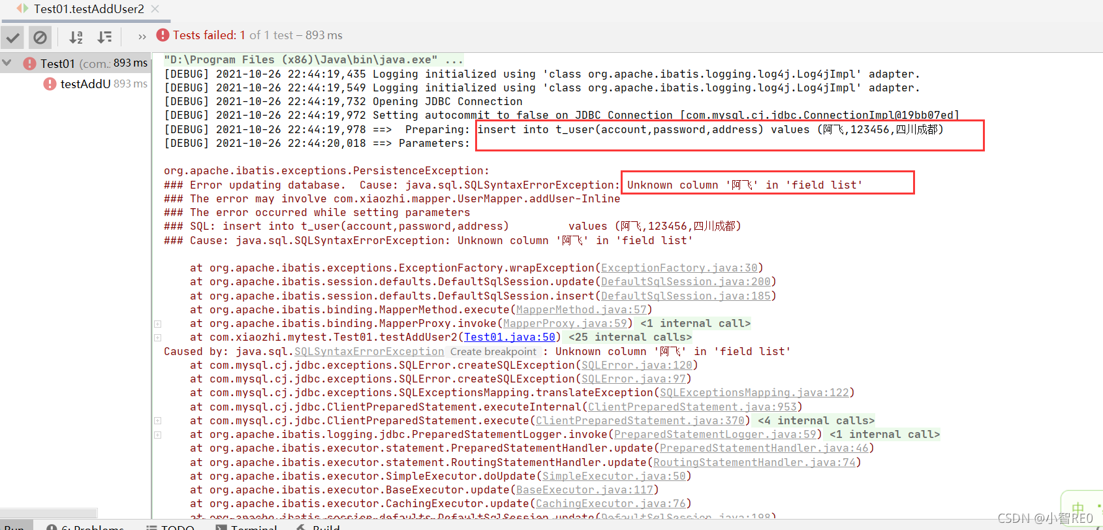
Task: Open the SQLExceptionsMapping.java:122 link
Action: [754, 393]
